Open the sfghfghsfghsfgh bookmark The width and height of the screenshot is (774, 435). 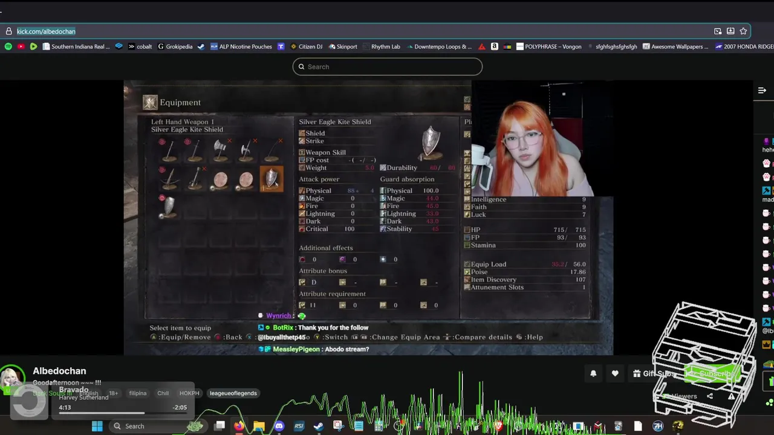tap(612, 47)
